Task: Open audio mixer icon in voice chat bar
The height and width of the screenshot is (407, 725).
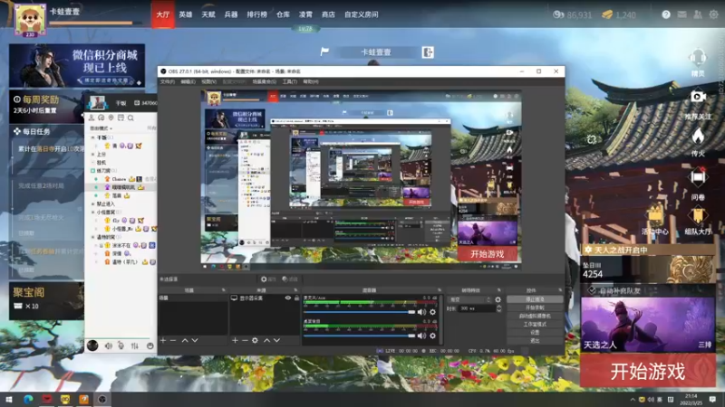Action: [x=134, y=345]
